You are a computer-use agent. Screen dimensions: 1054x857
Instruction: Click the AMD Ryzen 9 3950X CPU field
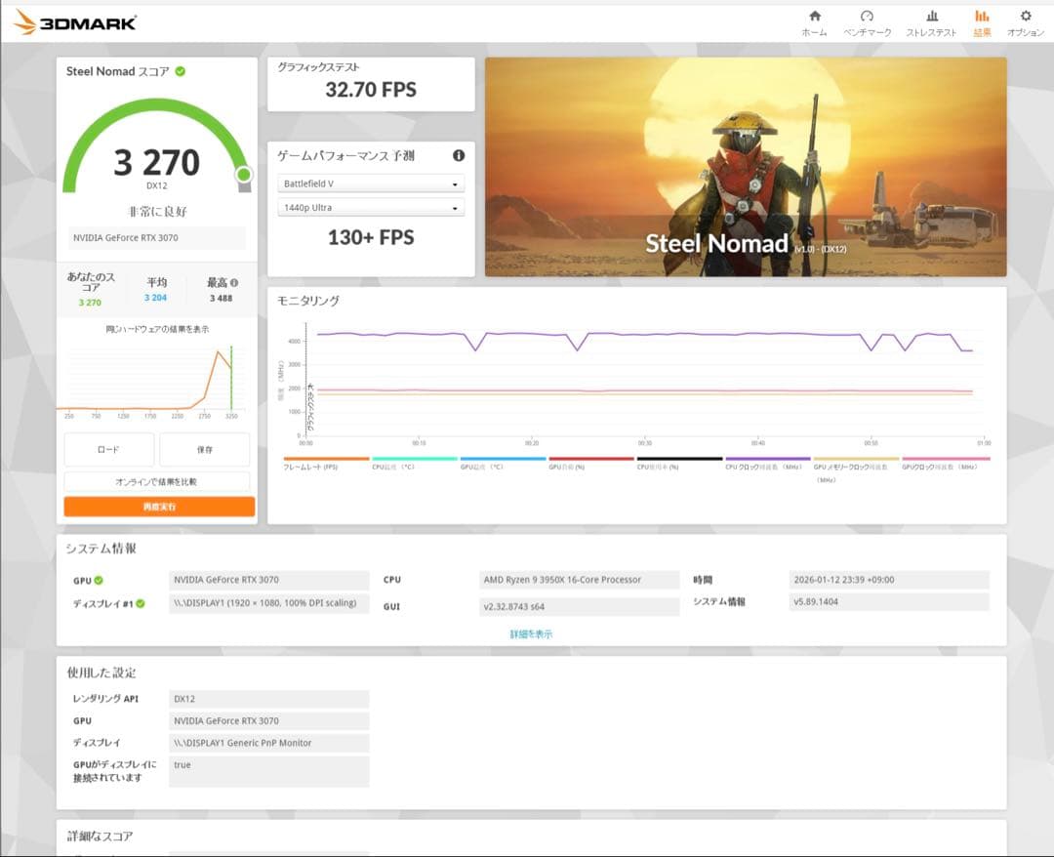[x=579, y=580]
